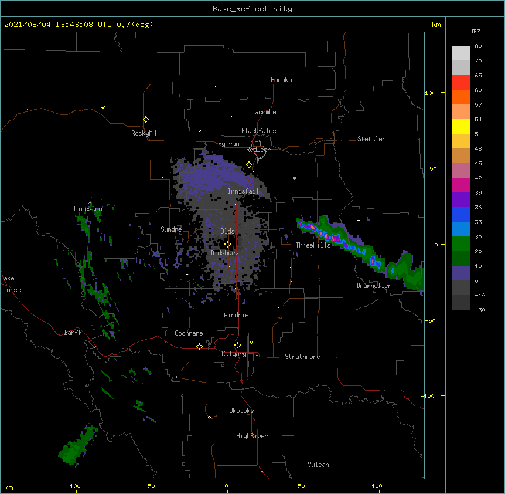
Task: Click the RockyMH city label
Action: coord(144,133)
